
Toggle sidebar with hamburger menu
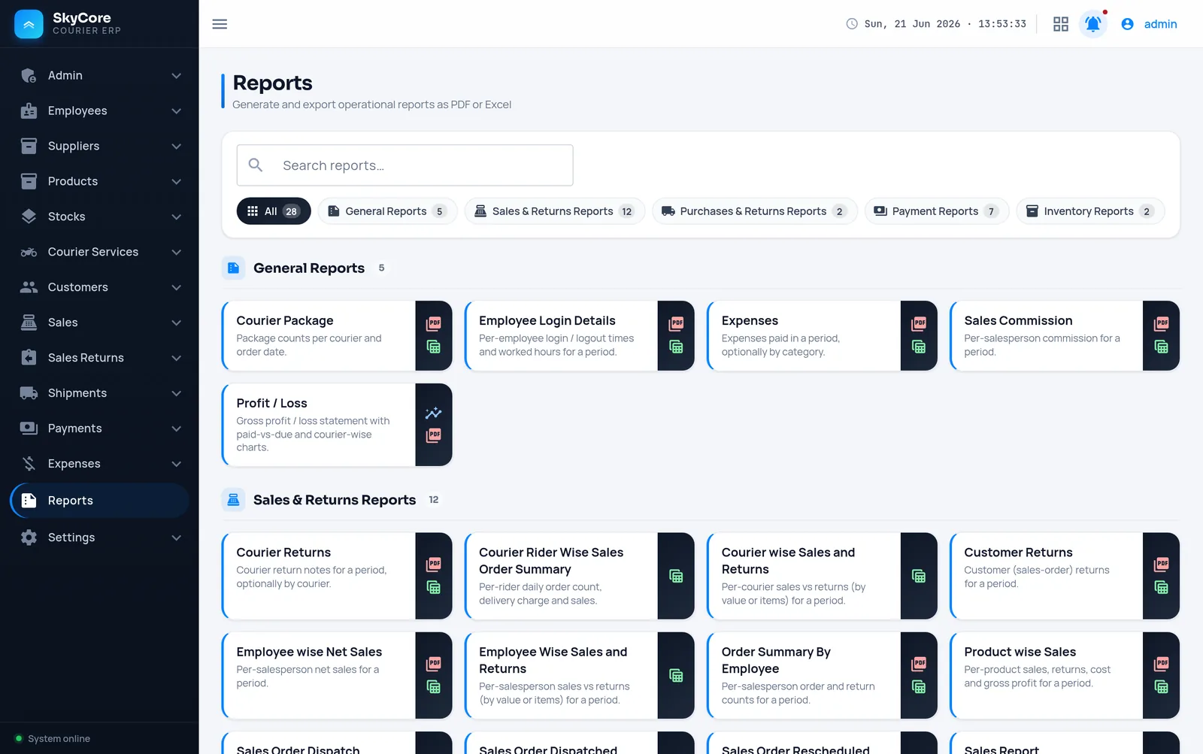tap(220, 24)
